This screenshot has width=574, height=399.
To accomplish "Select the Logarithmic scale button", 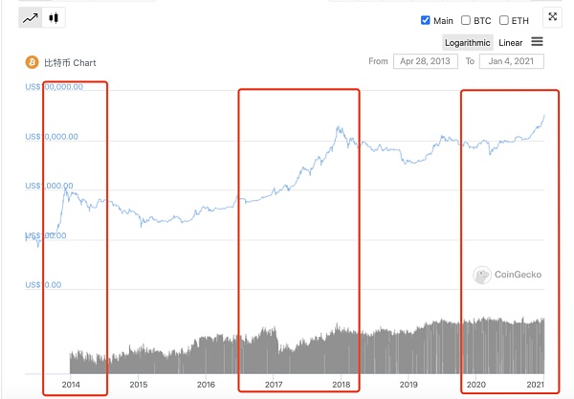I will coord(468,43).
